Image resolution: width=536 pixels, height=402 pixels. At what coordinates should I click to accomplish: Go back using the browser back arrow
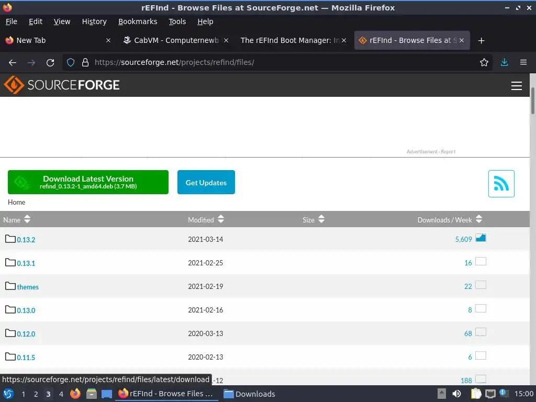[x=13, y=63]
